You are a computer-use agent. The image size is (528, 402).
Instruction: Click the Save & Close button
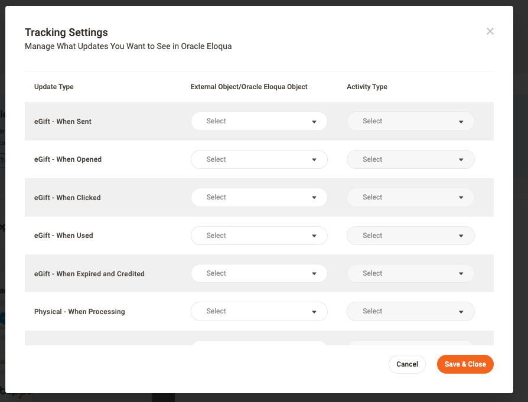[465, 364]
